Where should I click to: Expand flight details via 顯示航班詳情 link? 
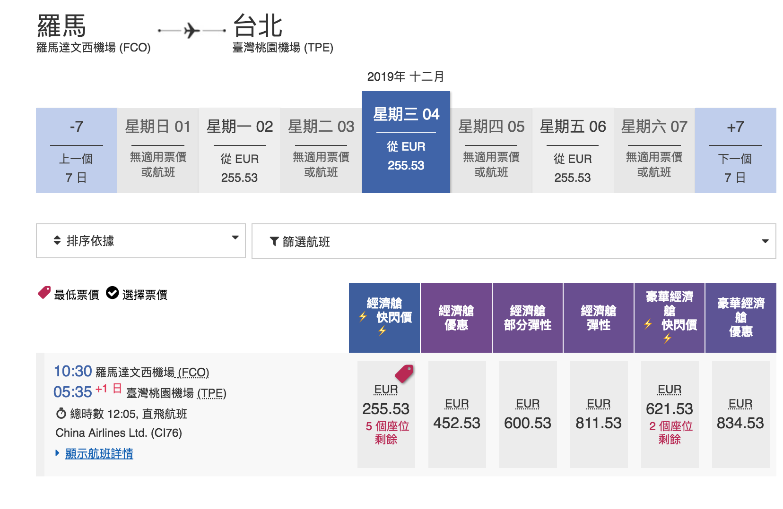pyautogui.click(x=99, y=454)
